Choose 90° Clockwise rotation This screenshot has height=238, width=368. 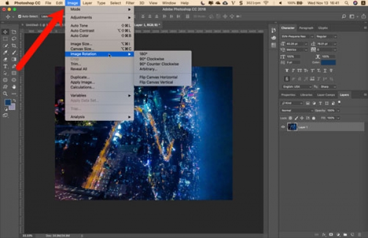tap(151, 59)
